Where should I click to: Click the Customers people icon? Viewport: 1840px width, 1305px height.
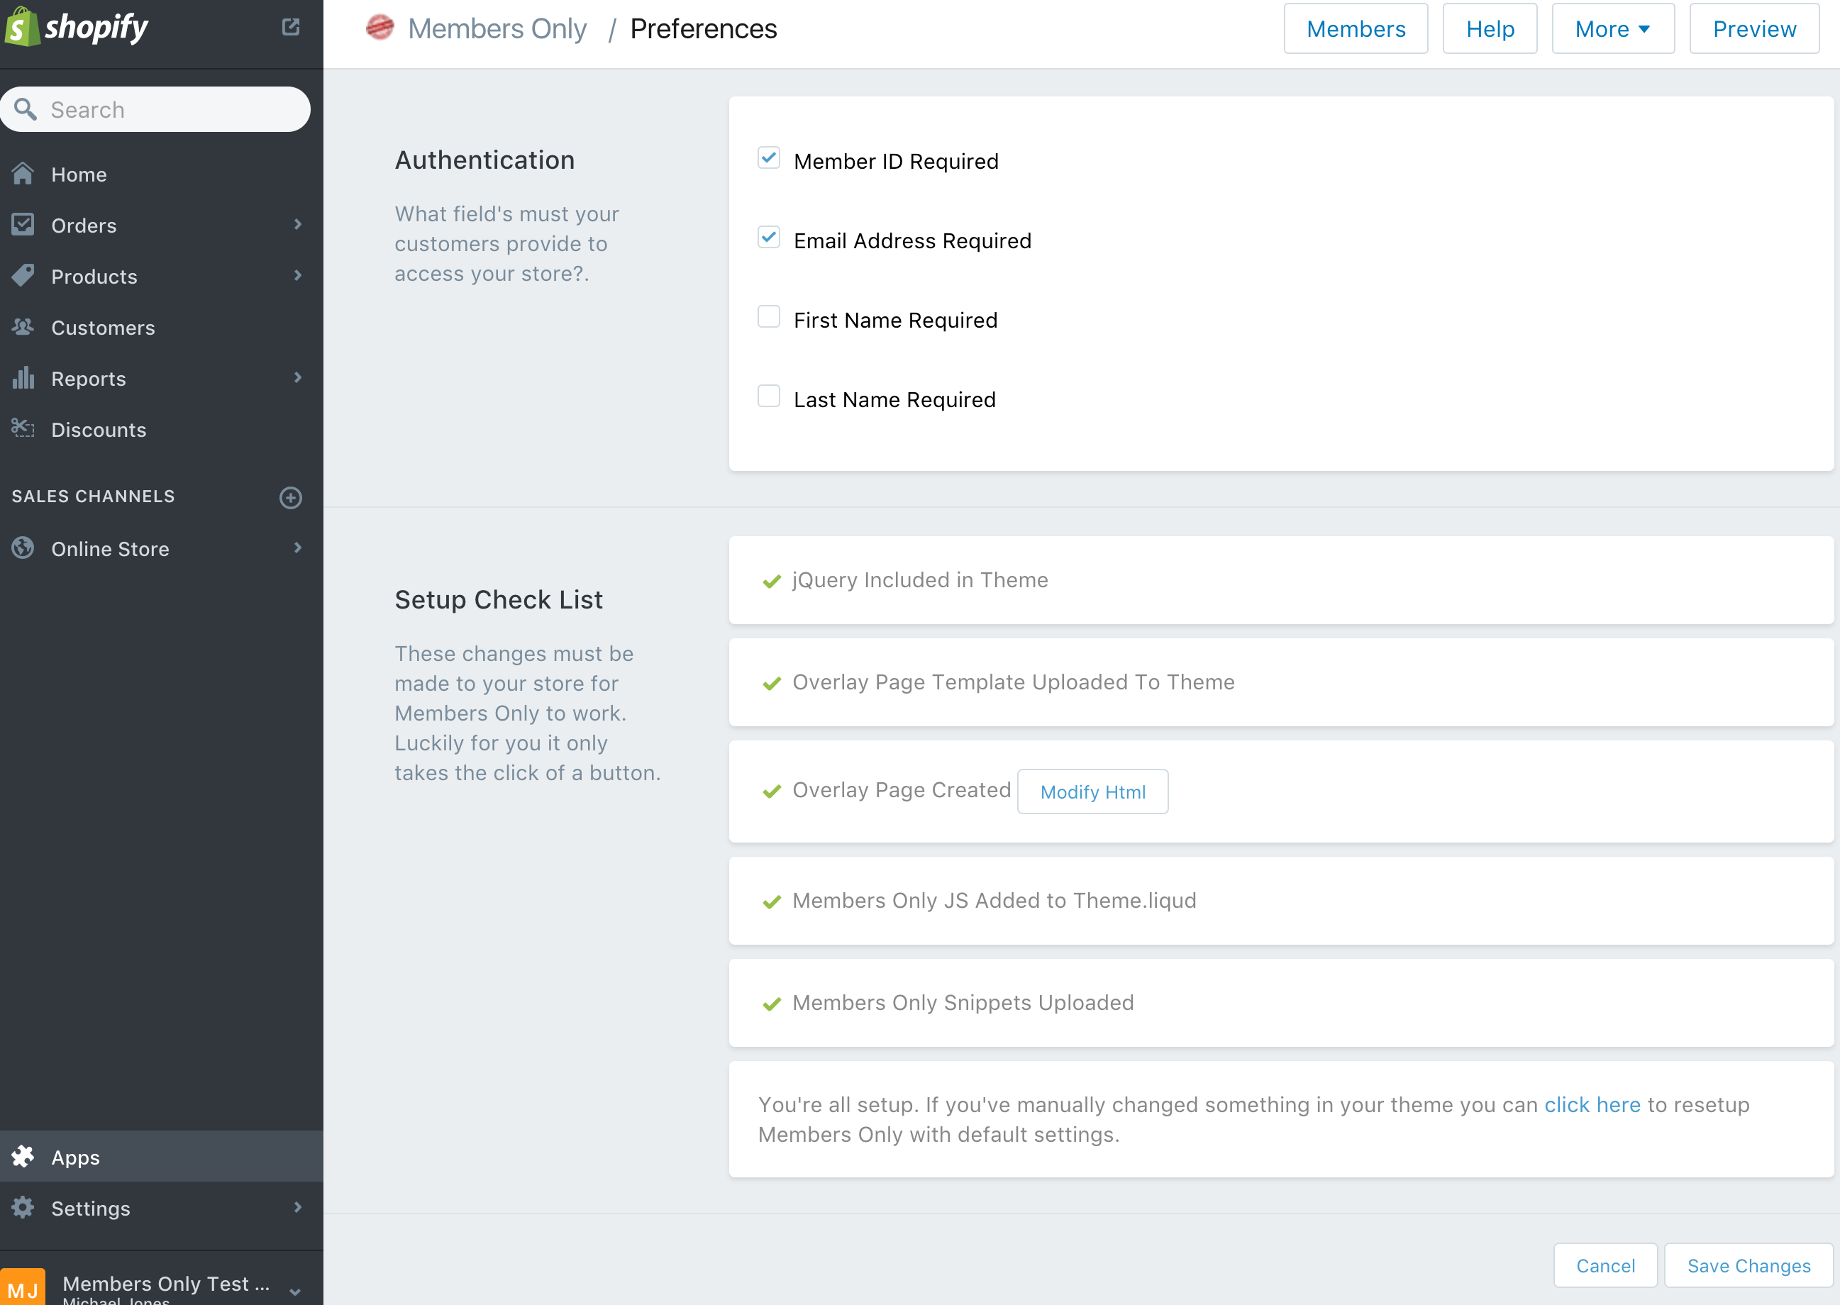pos(23,327)
